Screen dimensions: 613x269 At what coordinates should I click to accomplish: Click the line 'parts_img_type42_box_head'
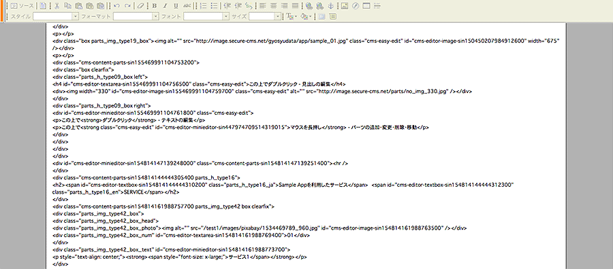pyautogui.click(x=105, y=221)
